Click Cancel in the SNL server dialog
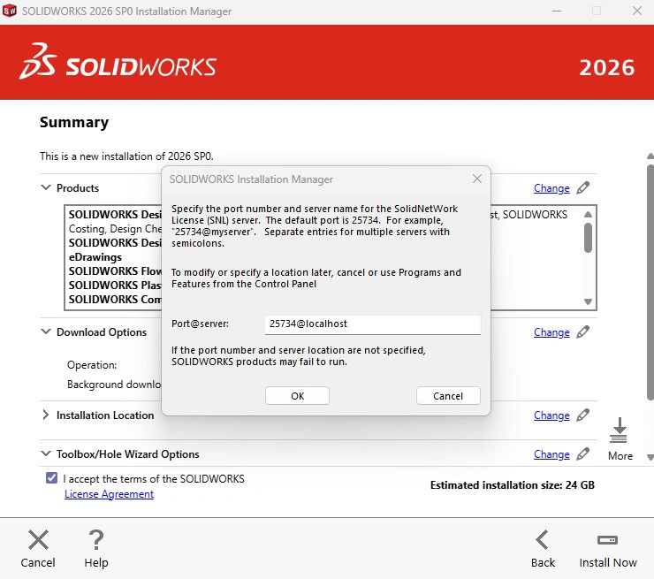 pyautogui.click(x=448, y=395)
